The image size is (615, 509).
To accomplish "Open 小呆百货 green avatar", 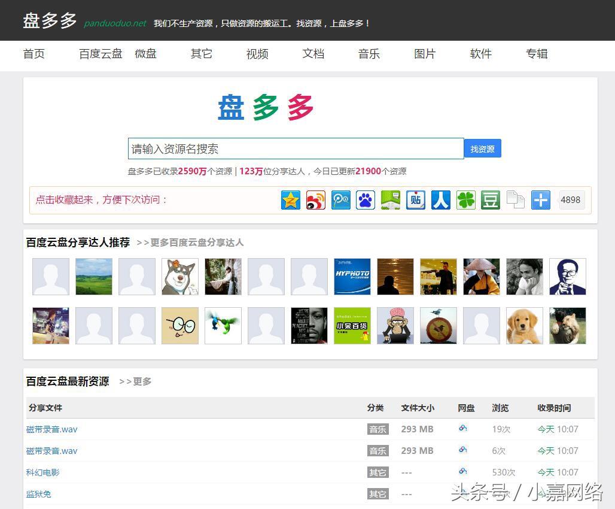I will click(352, 326).
